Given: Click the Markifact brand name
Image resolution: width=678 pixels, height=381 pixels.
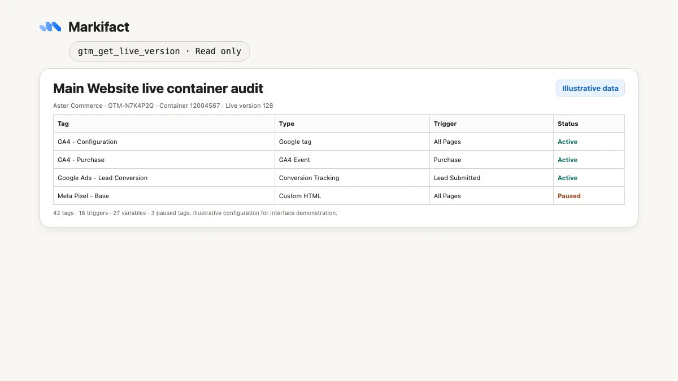Looking at the screenshot, I should [x=99, y=27].
